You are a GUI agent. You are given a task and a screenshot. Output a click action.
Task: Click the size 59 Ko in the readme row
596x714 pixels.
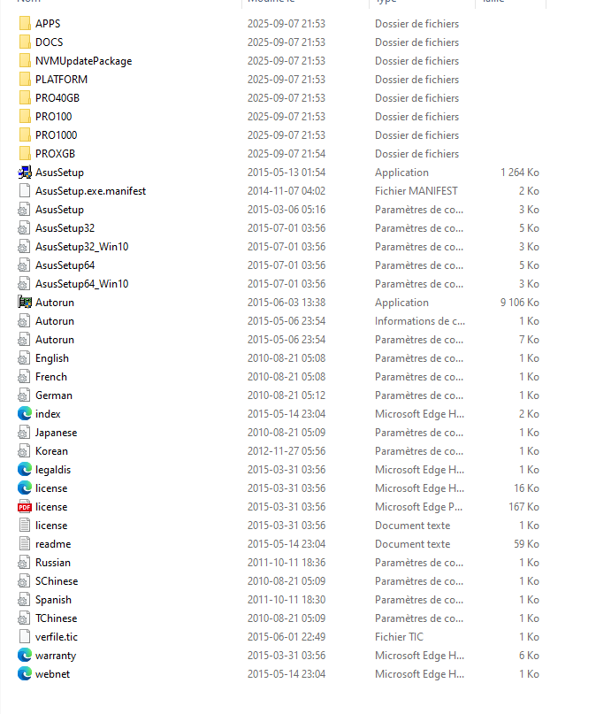pos(526,544)
